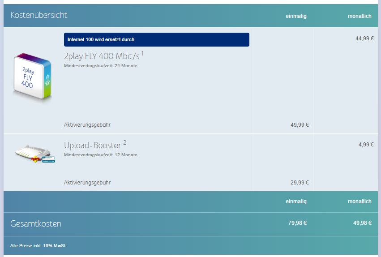Click 'Mindestvertragslaufzeit: 24 Monate' text

(x=100, y=66)
